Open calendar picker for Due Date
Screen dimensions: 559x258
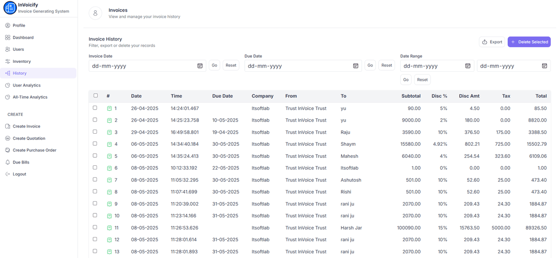coord(355,66)
